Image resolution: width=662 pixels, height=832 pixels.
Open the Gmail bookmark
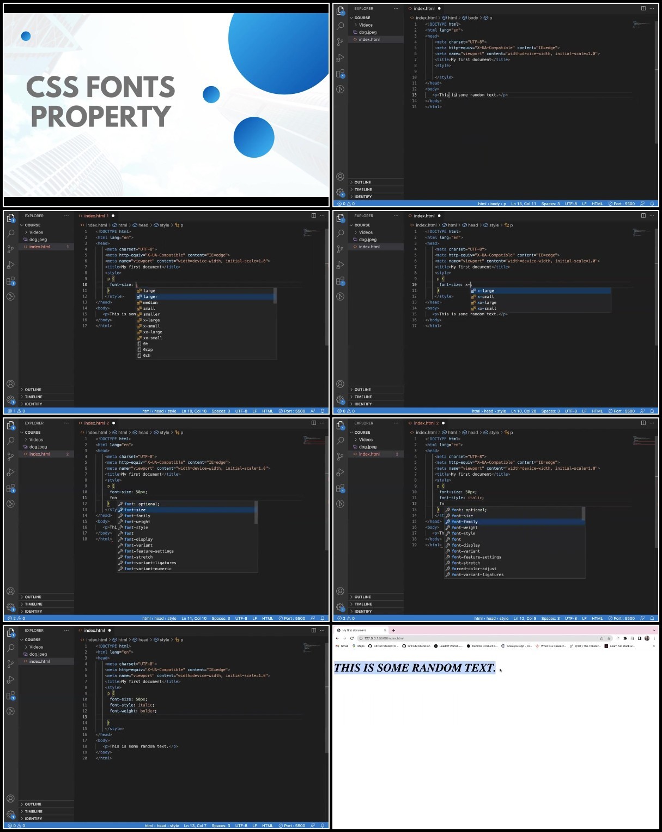[x=342, y=645]
